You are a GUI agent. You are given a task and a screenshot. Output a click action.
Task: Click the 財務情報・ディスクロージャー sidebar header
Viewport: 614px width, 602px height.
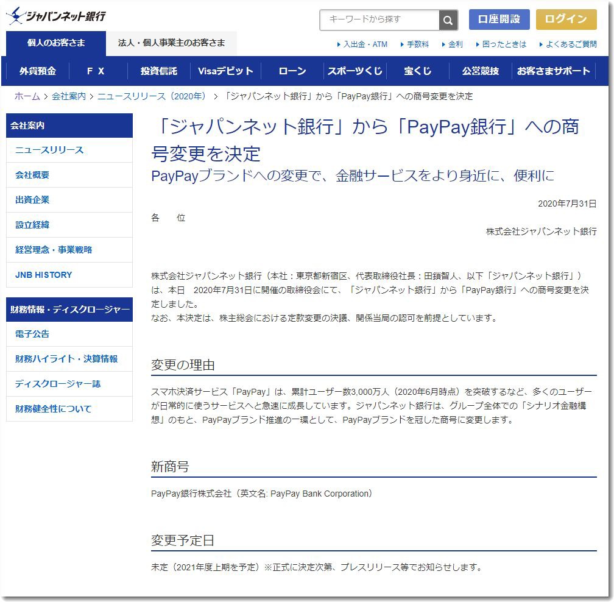(69, 310)
